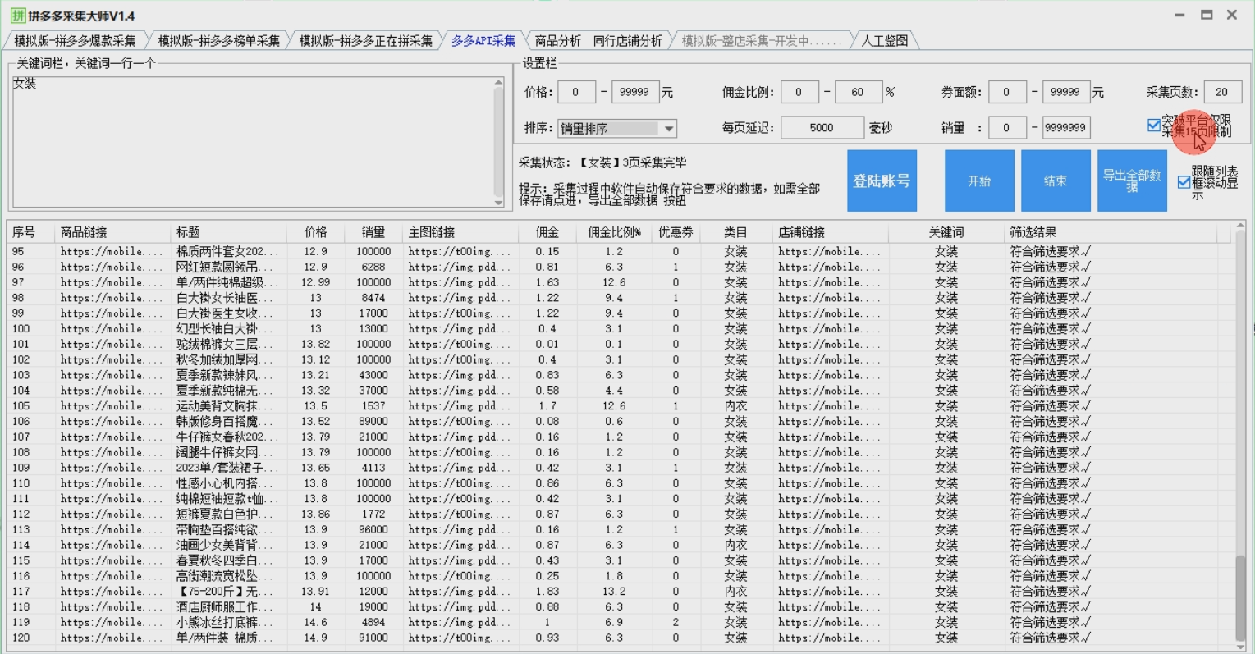Click the 采集页数 field showing 20
The width and height of the screenshot is (1255, 654).
pyautogui.click(x=1222, y=92)
